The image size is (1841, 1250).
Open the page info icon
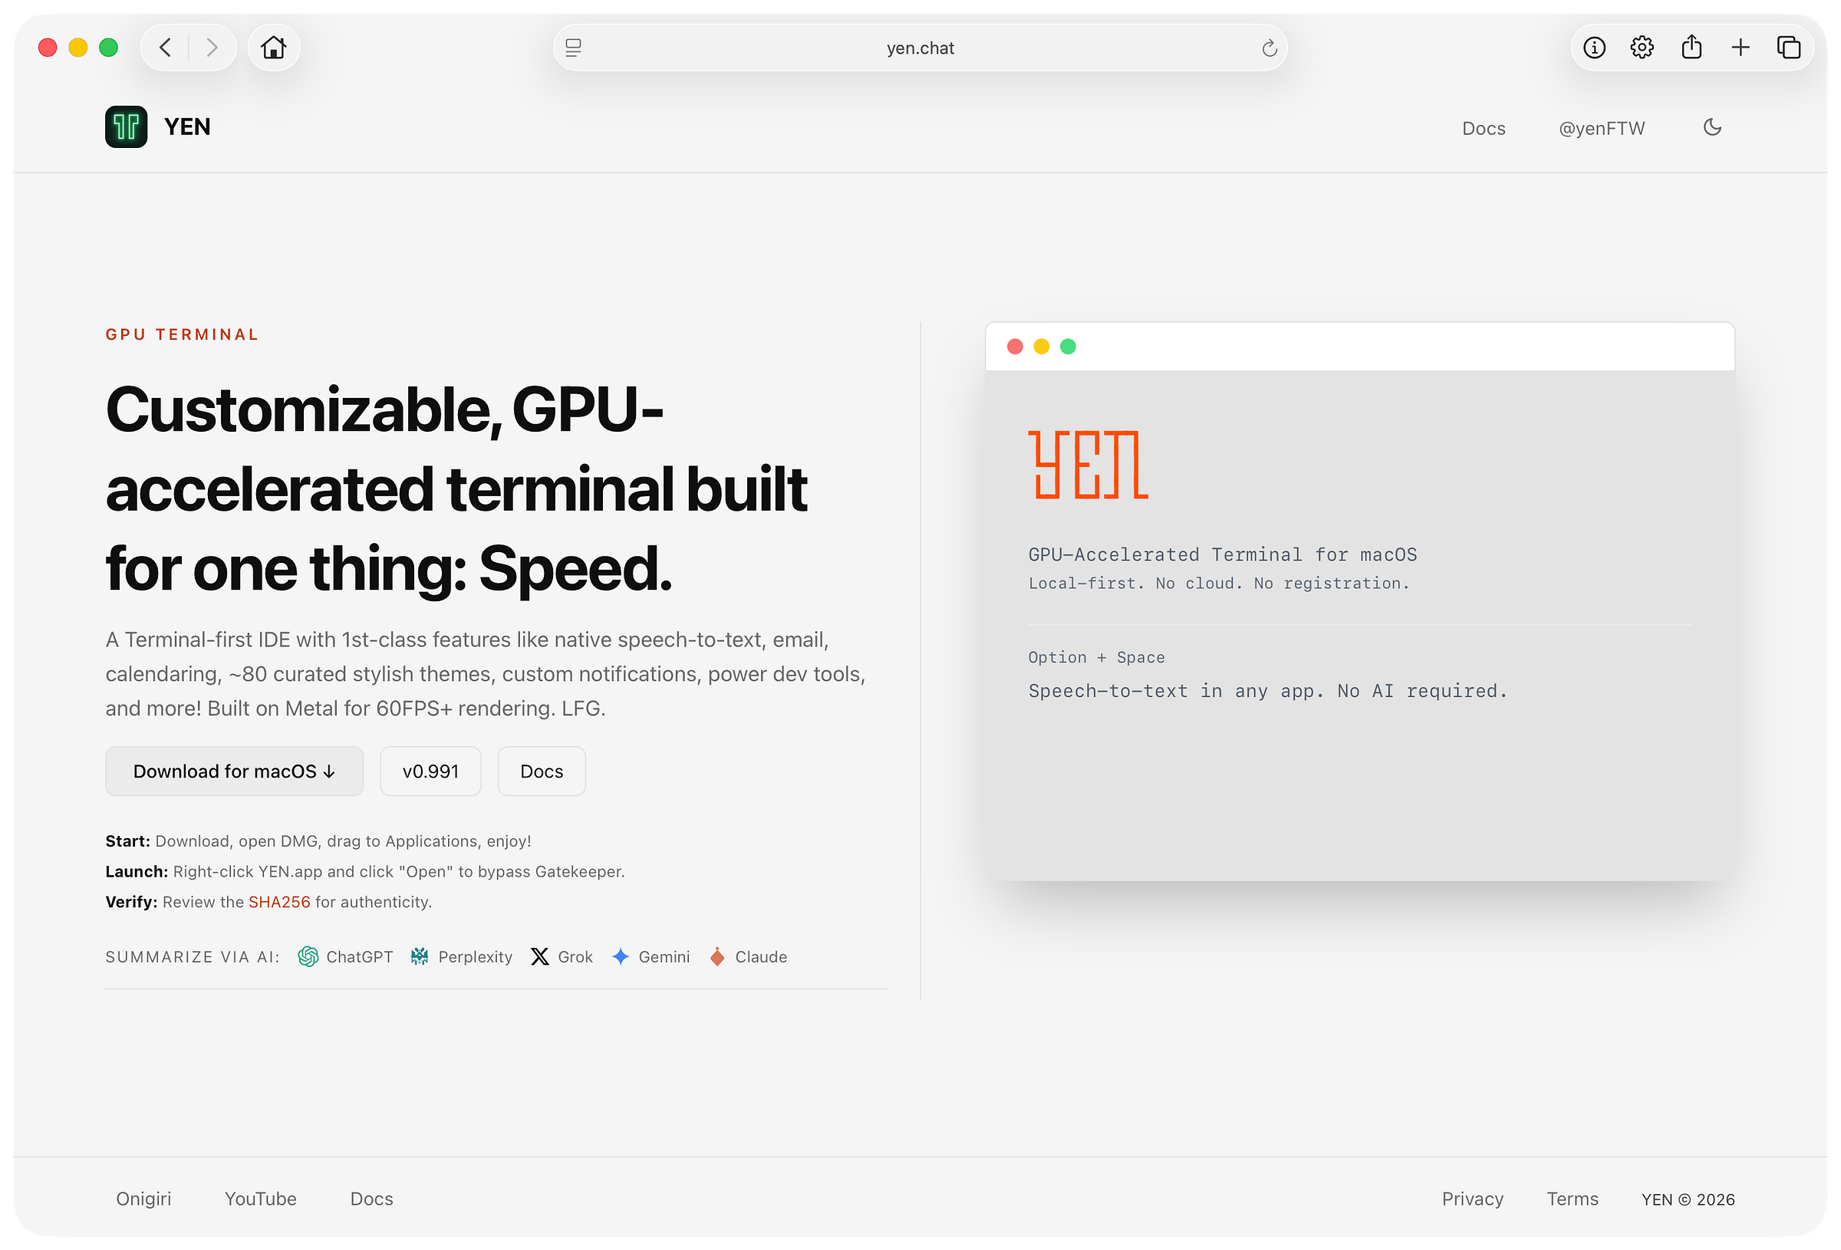[1594, 48]
